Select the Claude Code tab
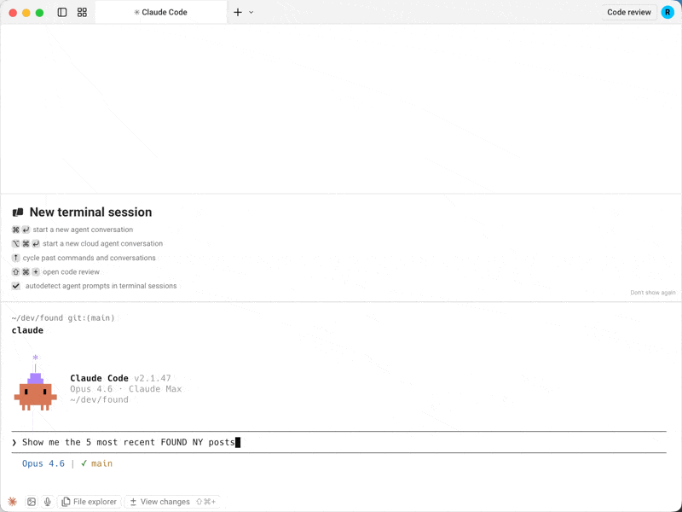682x512 pixels. tap(160, 12)
